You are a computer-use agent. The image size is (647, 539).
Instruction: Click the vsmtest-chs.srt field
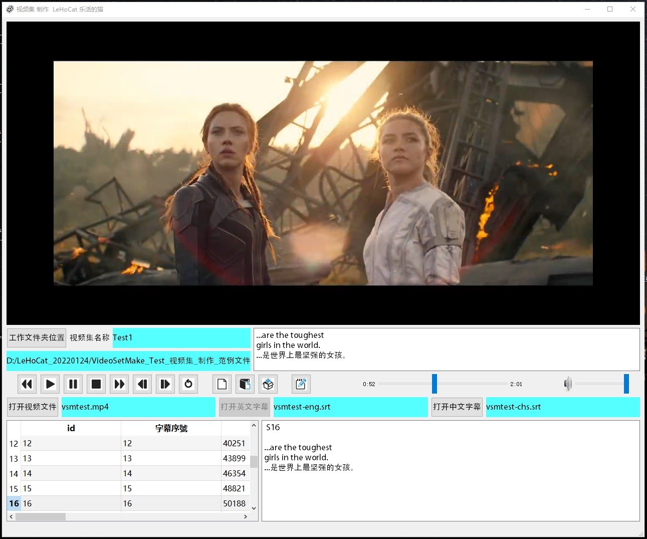(x=563, y=407)
